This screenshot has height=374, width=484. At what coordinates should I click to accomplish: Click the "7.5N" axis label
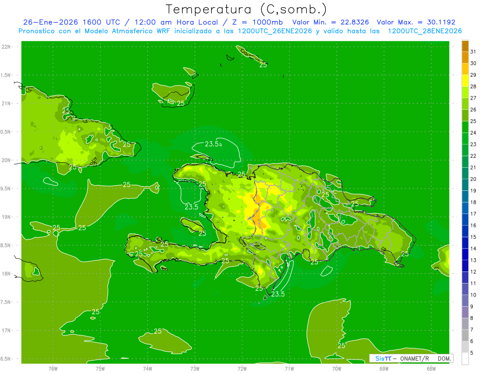pos(6,302)
